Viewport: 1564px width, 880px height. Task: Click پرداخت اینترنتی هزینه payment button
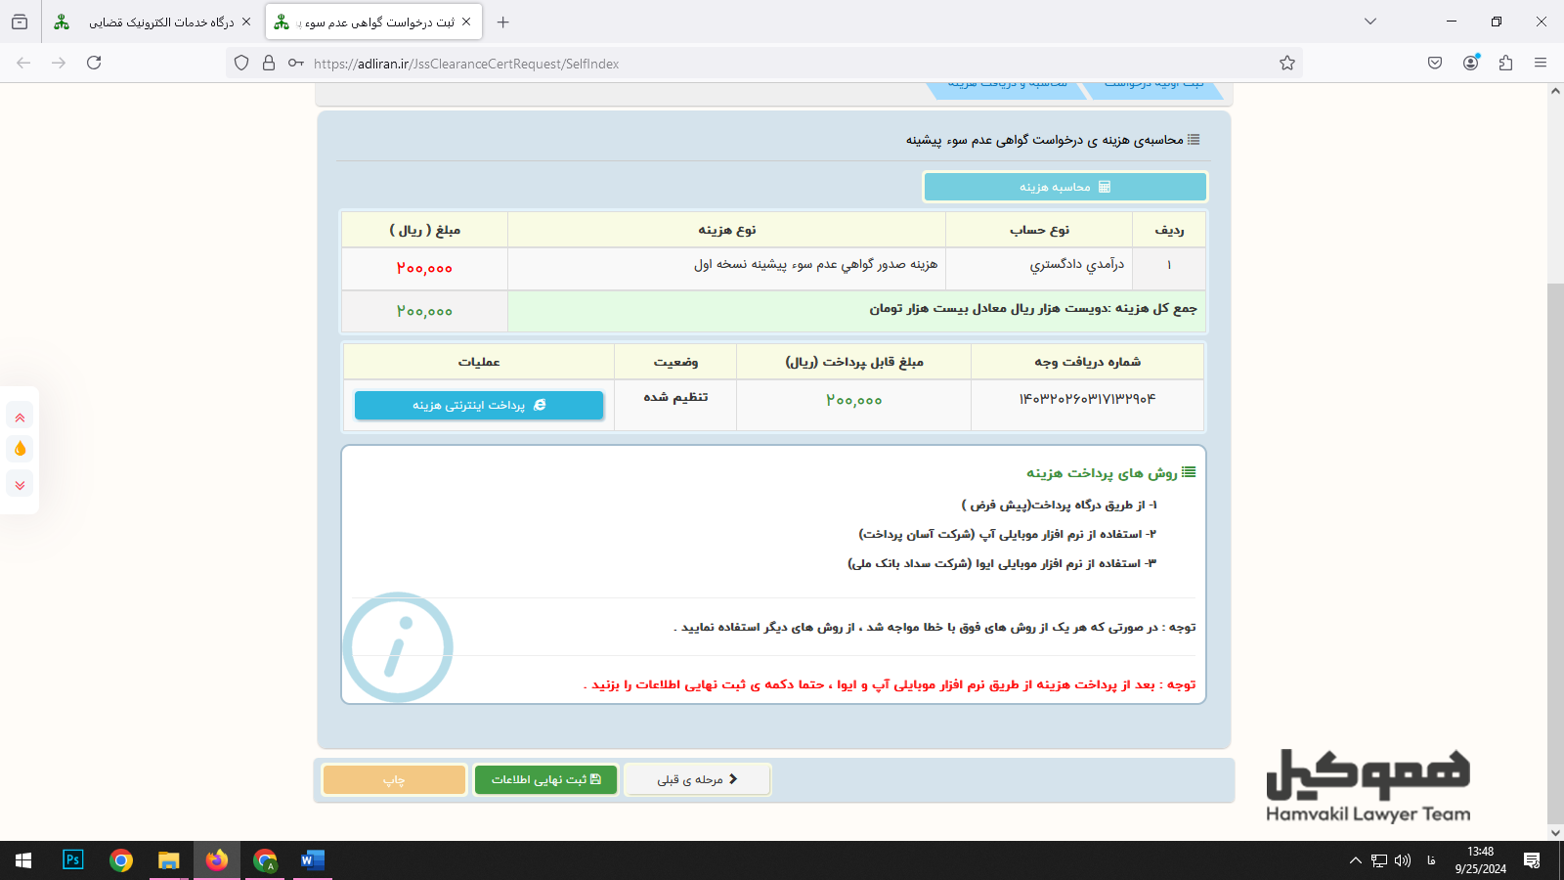pyautogui.click(x=479, y=405)
